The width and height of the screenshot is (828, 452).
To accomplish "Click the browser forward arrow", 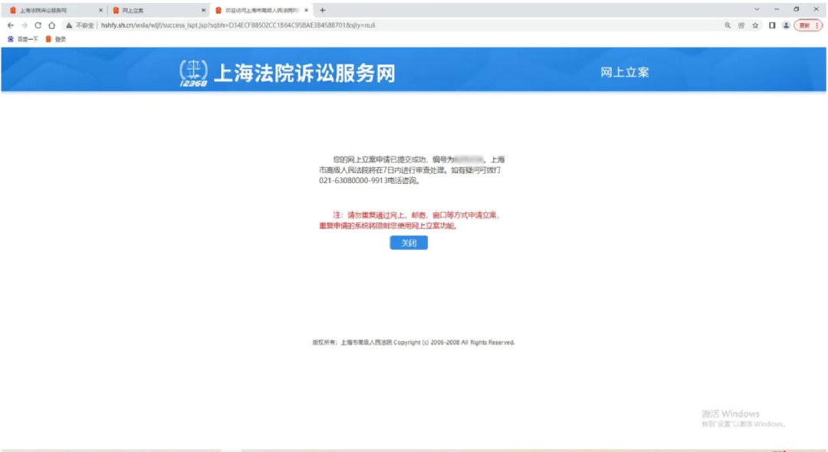I will 25,25.
